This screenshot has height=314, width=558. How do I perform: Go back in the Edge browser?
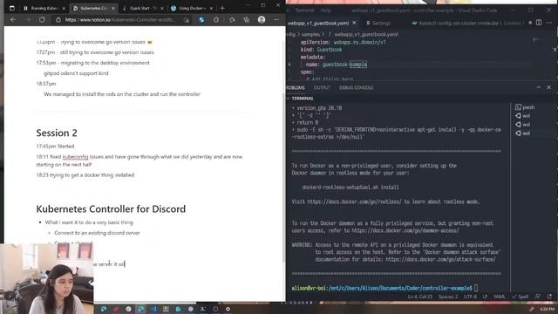coord(13,19)
